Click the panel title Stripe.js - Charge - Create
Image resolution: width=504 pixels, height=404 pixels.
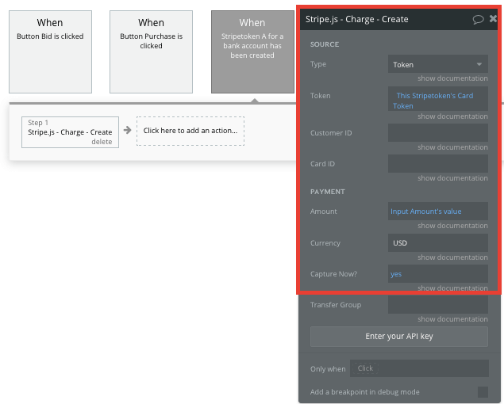pos(357,19)
